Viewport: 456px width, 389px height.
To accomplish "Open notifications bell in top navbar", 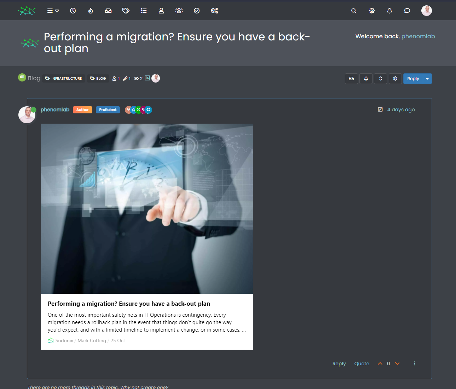I will 389,11.
